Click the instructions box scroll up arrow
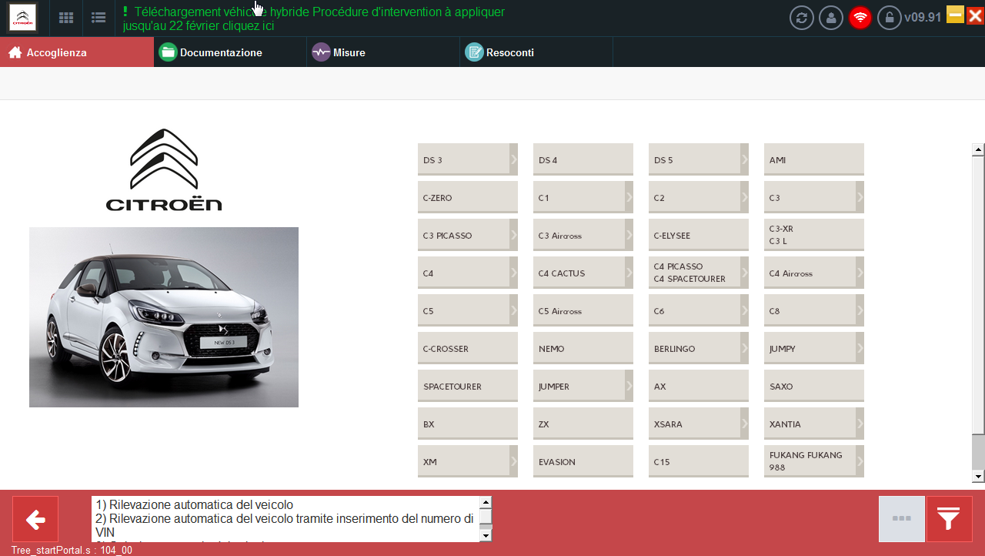This screenshot has height=556, width=985. (486, 502)
